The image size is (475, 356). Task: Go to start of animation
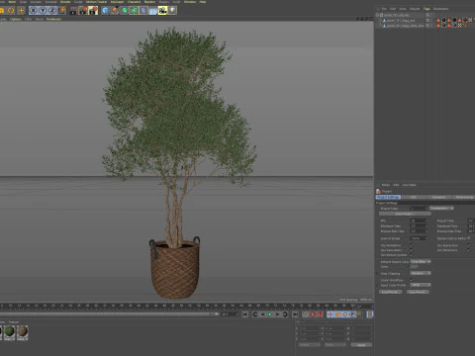point(245,314)
